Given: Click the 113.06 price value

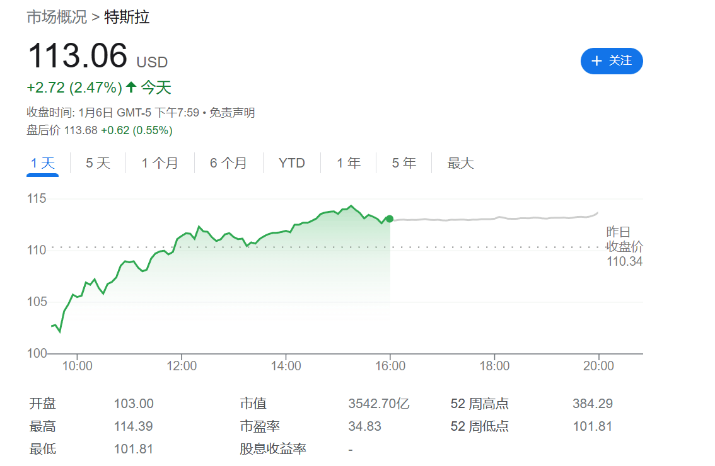Looking at the screenshot, I should pos(78,55).
